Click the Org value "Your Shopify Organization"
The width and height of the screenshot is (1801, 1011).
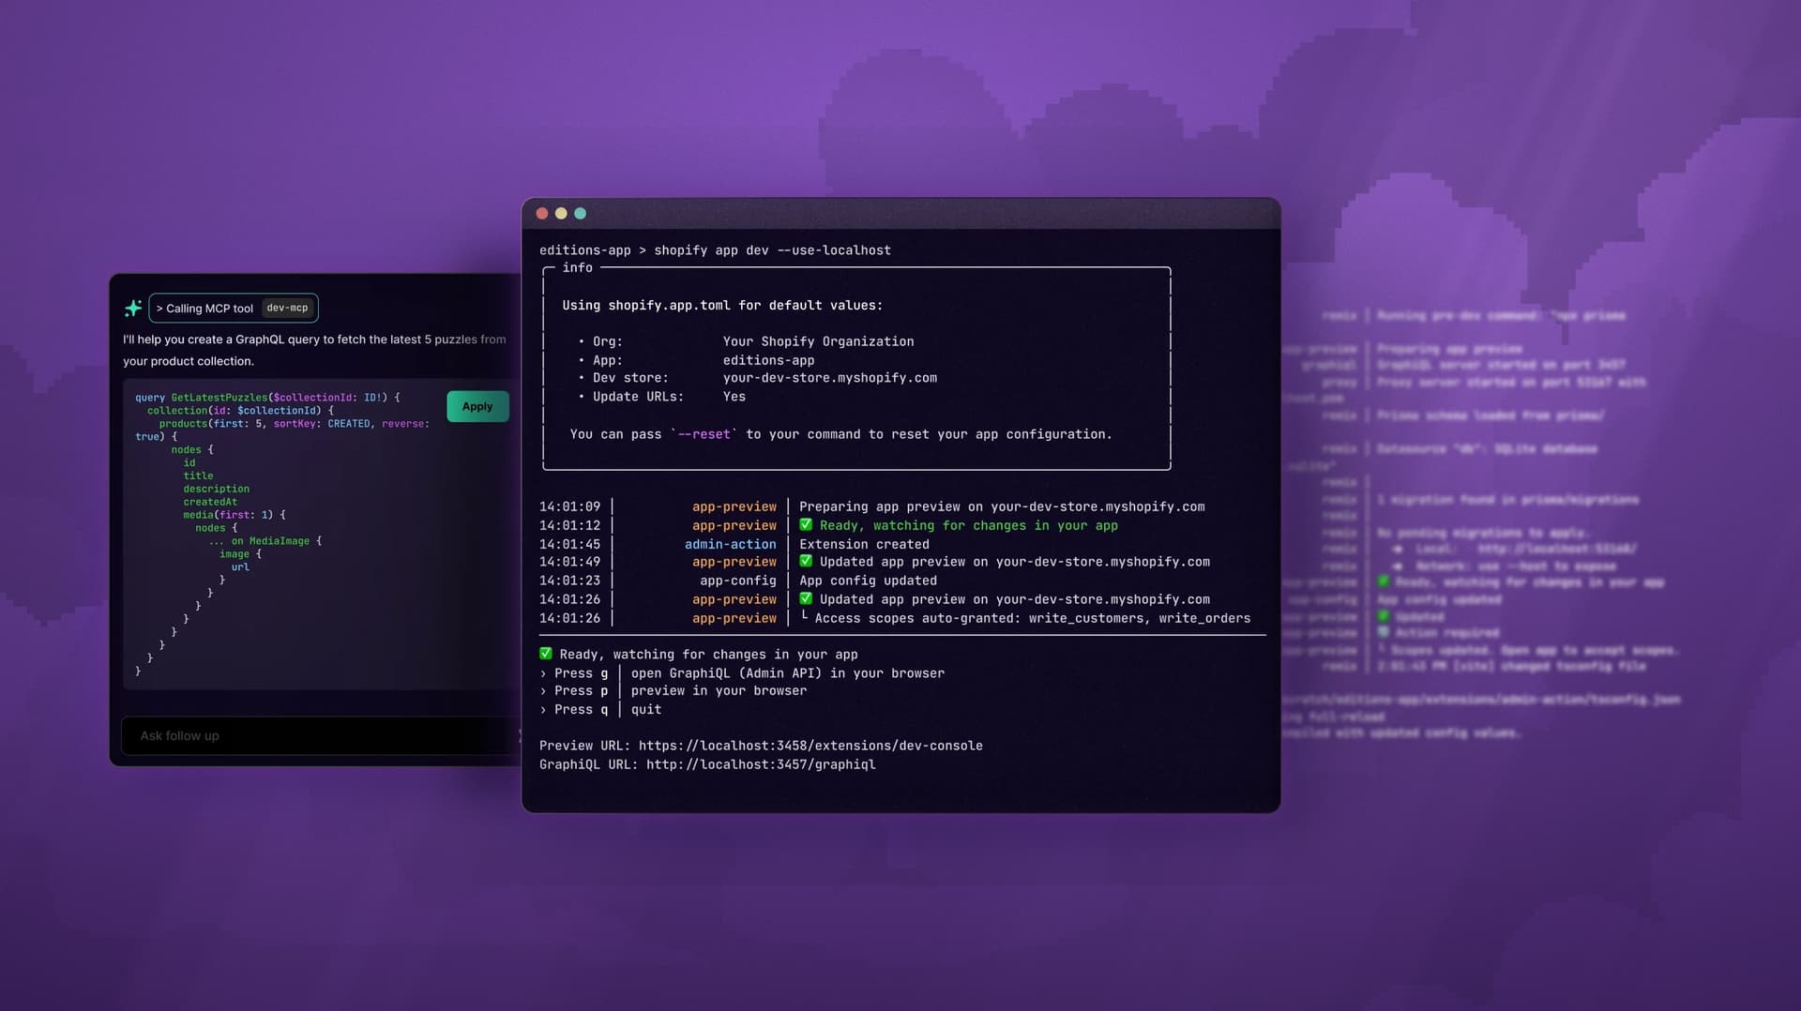818,341
